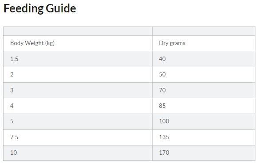Click the 40 dry grams cell
This screenshot has width=259, height=164.
click(204, 59)
